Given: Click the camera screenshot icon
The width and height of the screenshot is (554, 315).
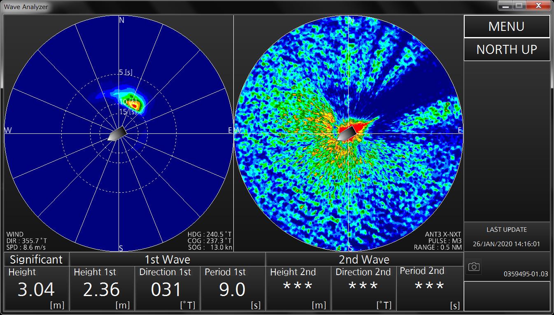Looking at the screenshot, I should click(x=474, y=267).
